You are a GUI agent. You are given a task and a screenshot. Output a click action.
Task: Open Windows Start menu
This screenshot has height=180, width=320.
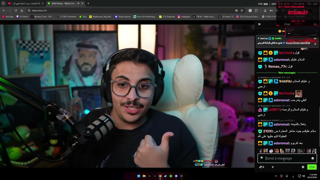tap(139, 176)
